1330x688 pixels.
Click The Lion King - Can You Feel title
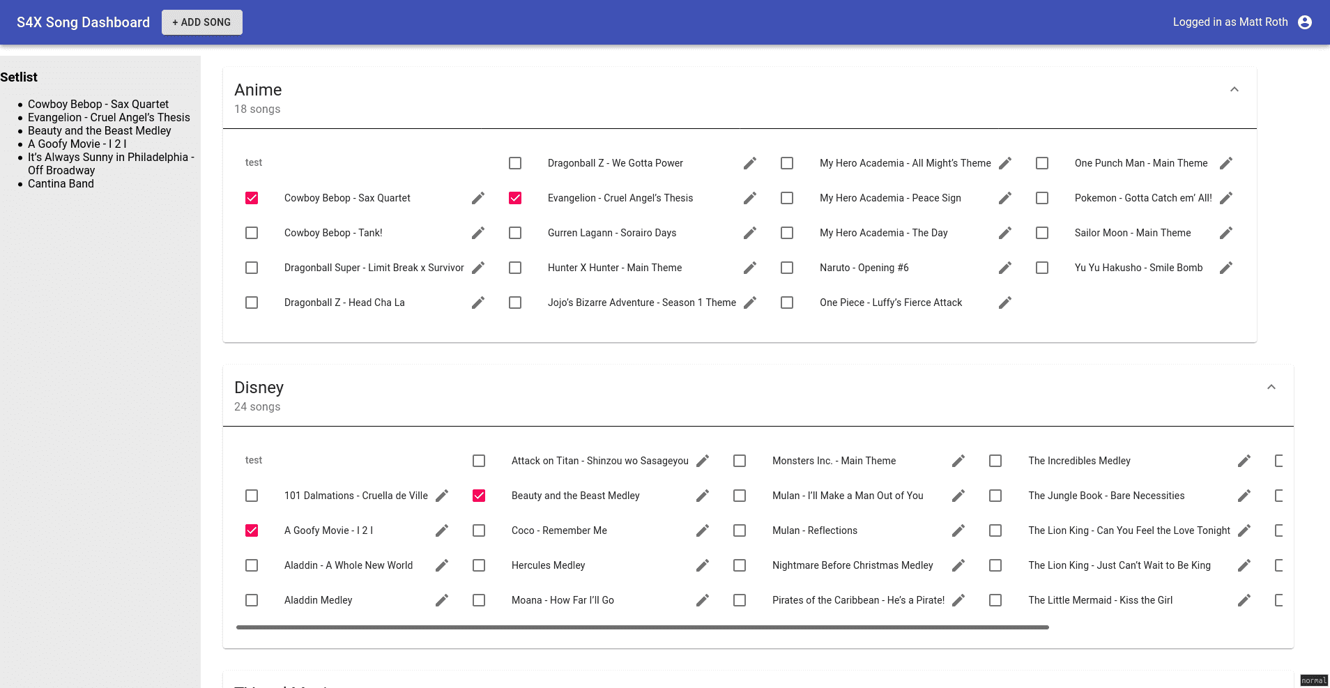(x=1129, y=530)
